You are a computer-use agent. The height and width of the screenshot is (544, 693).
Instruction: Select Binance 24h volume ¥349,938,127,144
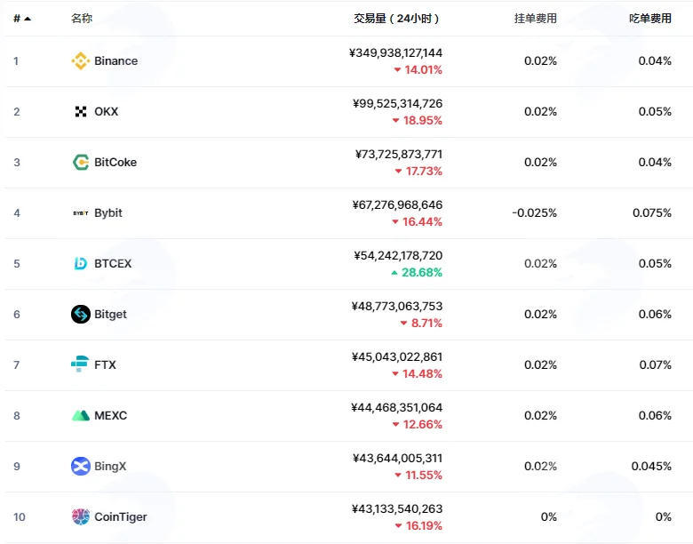click(x=395, y=53)
